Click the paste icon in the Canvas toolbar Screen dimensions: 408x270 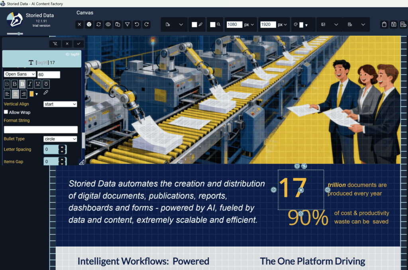(x=118, y=24)
